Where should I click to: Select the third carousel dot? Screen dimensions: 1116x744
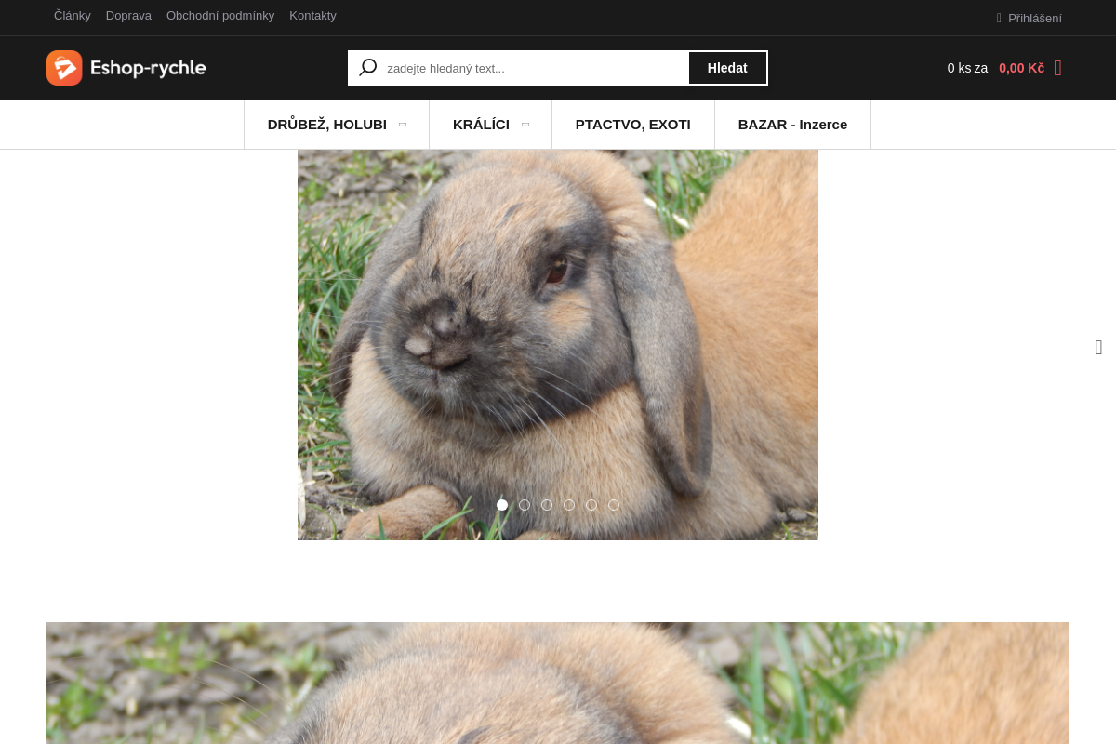(x=547, y=505)
